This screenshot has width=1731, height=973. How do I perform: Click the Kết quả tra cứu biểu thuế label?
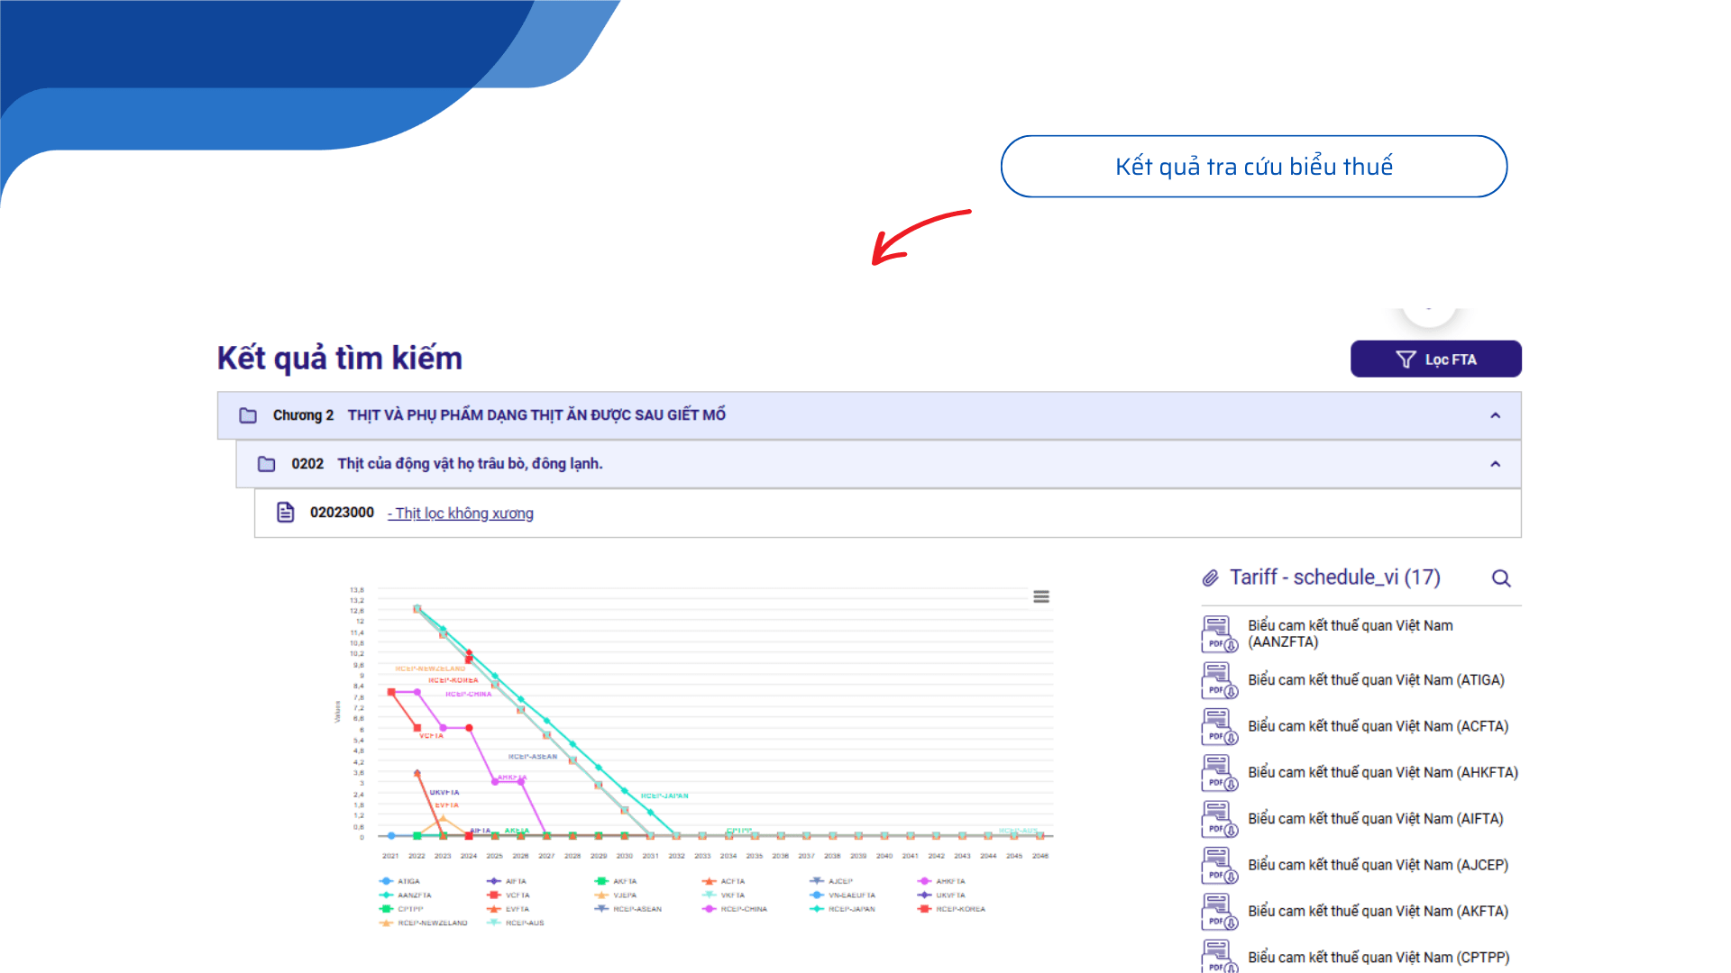point(1253,167)
